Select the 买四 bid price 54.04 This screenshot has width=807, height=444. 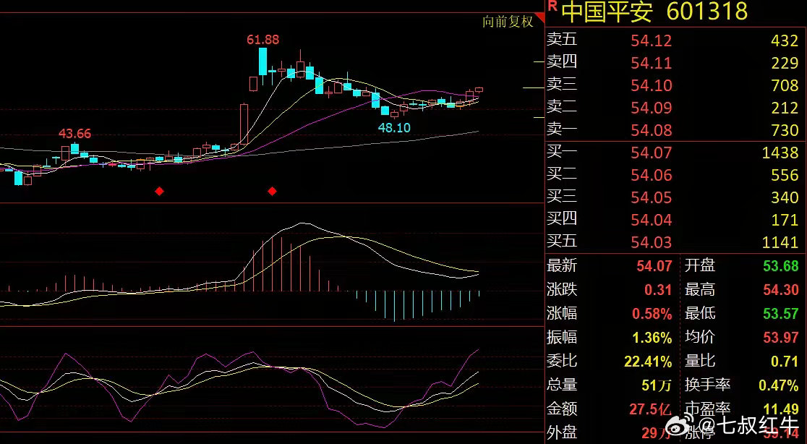652,221
